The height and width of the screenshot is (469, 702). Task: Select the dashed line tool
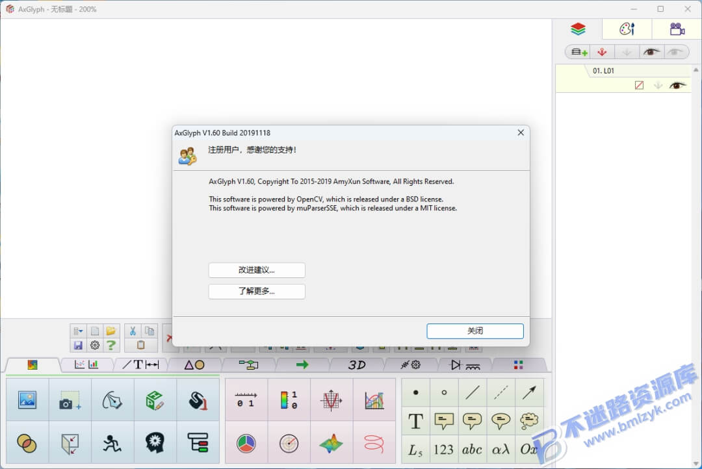500,392
